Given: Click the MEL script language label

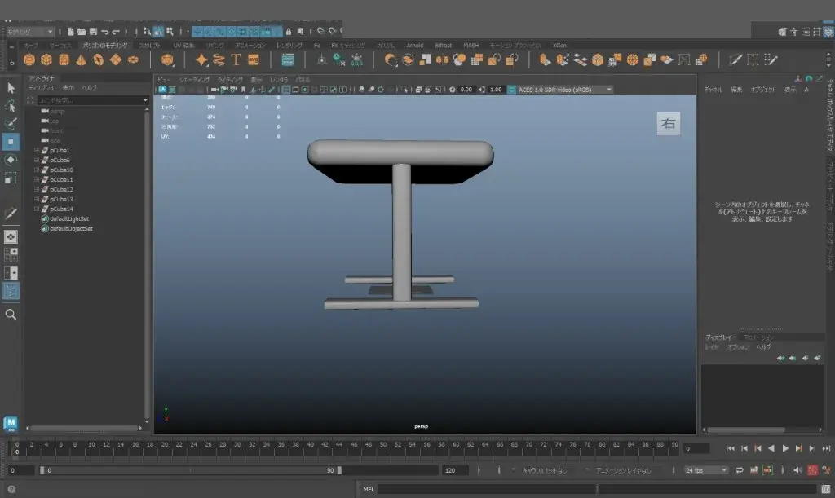Looking at the screenshot, I should pyautogui.click(x=369, y=490).
